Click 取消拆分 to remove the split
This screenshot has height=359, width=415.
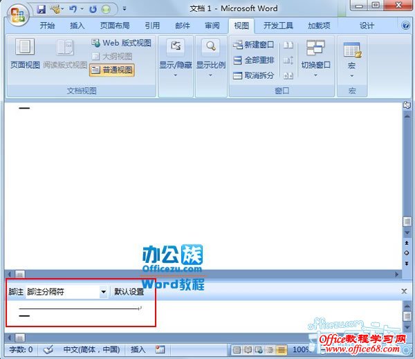[253, 75]
